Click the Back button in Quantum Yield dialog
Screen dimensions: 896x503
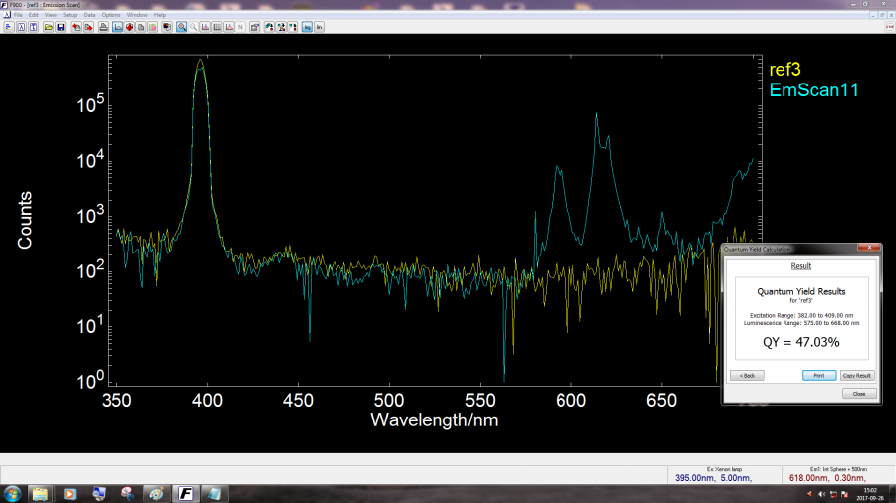[747, 375]
